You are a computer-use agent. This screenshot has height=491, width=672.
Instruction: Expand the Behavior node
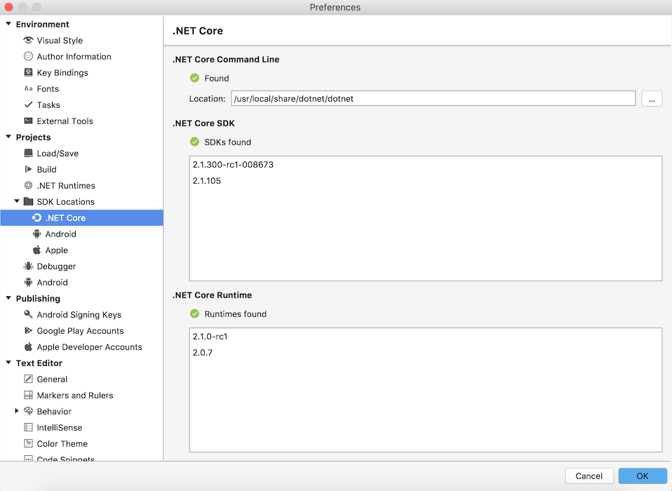17,411
